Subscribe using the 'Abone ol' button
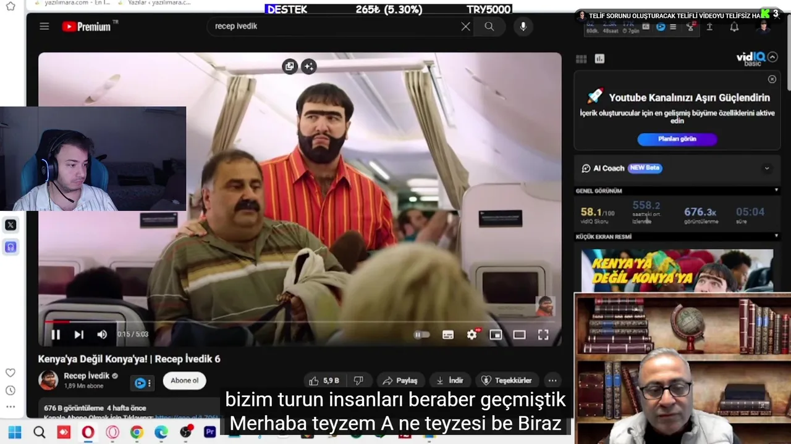The image size is (791, 444). (184, 380)
